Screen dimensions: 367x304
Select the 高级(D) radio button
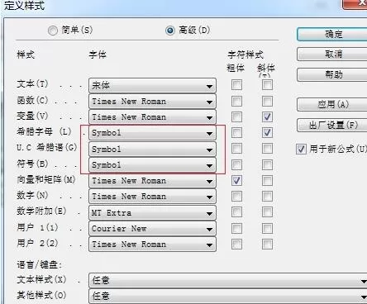[170, 31]
